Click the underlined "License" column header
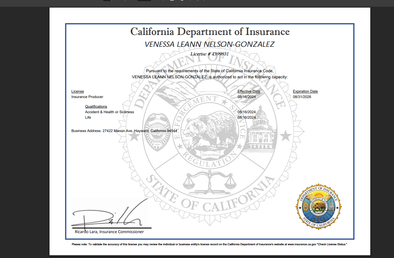 (x=77, y=91)
